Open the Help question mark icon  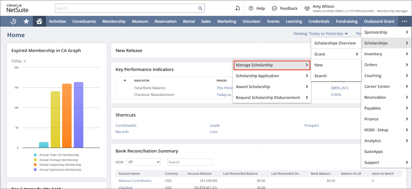(x=251, y=8)
